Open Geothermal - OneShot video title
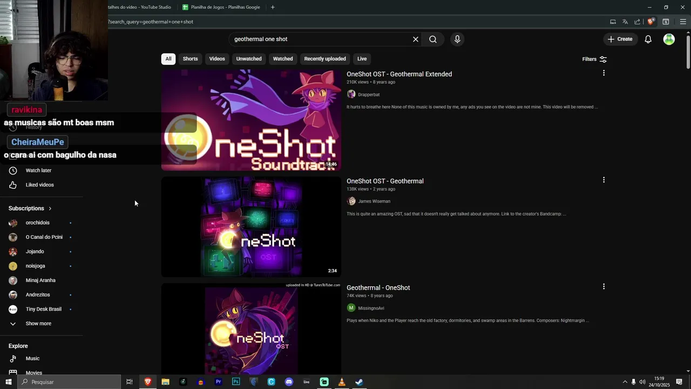This screenshot has width=691, height=389. [378, 288]
